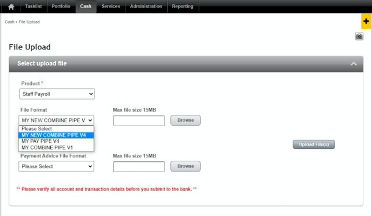Collapse the Select upload file panel

[x=354, y=63]
